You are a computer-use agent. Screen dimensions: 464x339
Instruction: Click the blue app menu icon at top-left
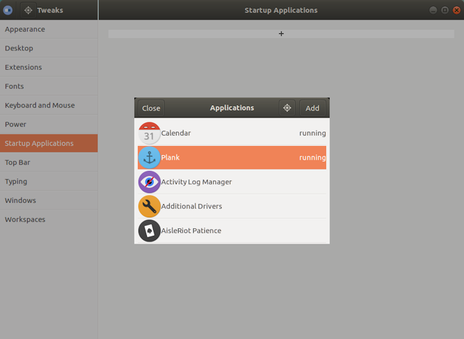[x=8, y=10]
